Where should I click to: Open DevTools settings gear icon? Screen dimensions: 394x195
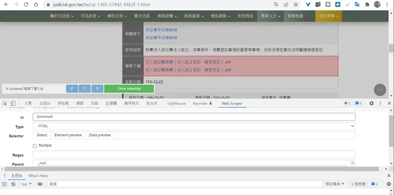pos(372,103)
